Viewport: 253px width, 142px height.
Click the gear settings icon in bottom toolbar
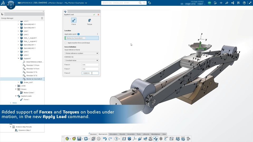coord(99,139)
